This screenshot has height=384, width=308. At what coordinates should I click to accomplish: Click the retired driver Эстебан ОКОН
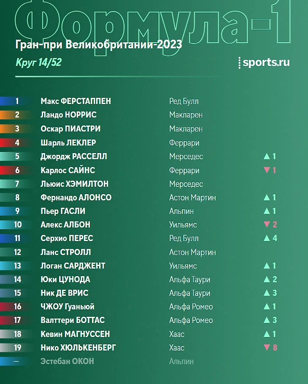(67, 361)
